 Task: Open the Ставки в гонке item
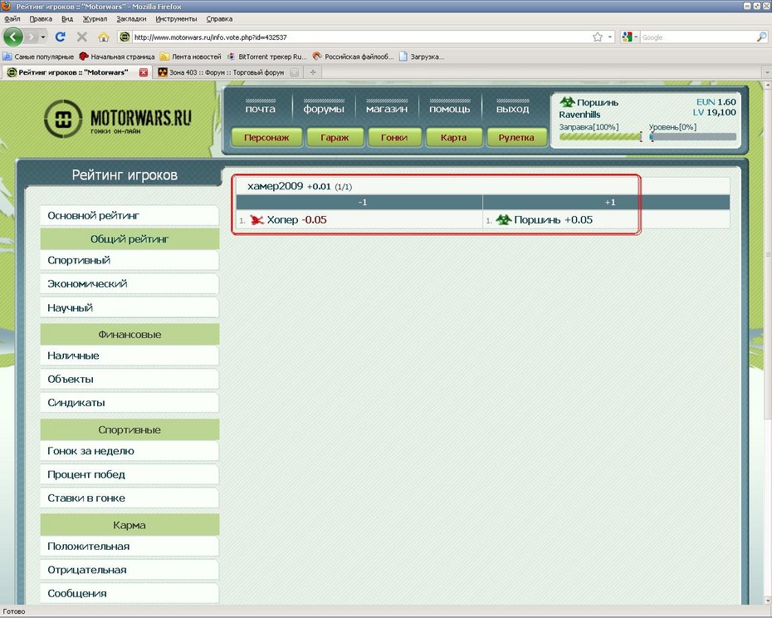(x=129, y=498)
